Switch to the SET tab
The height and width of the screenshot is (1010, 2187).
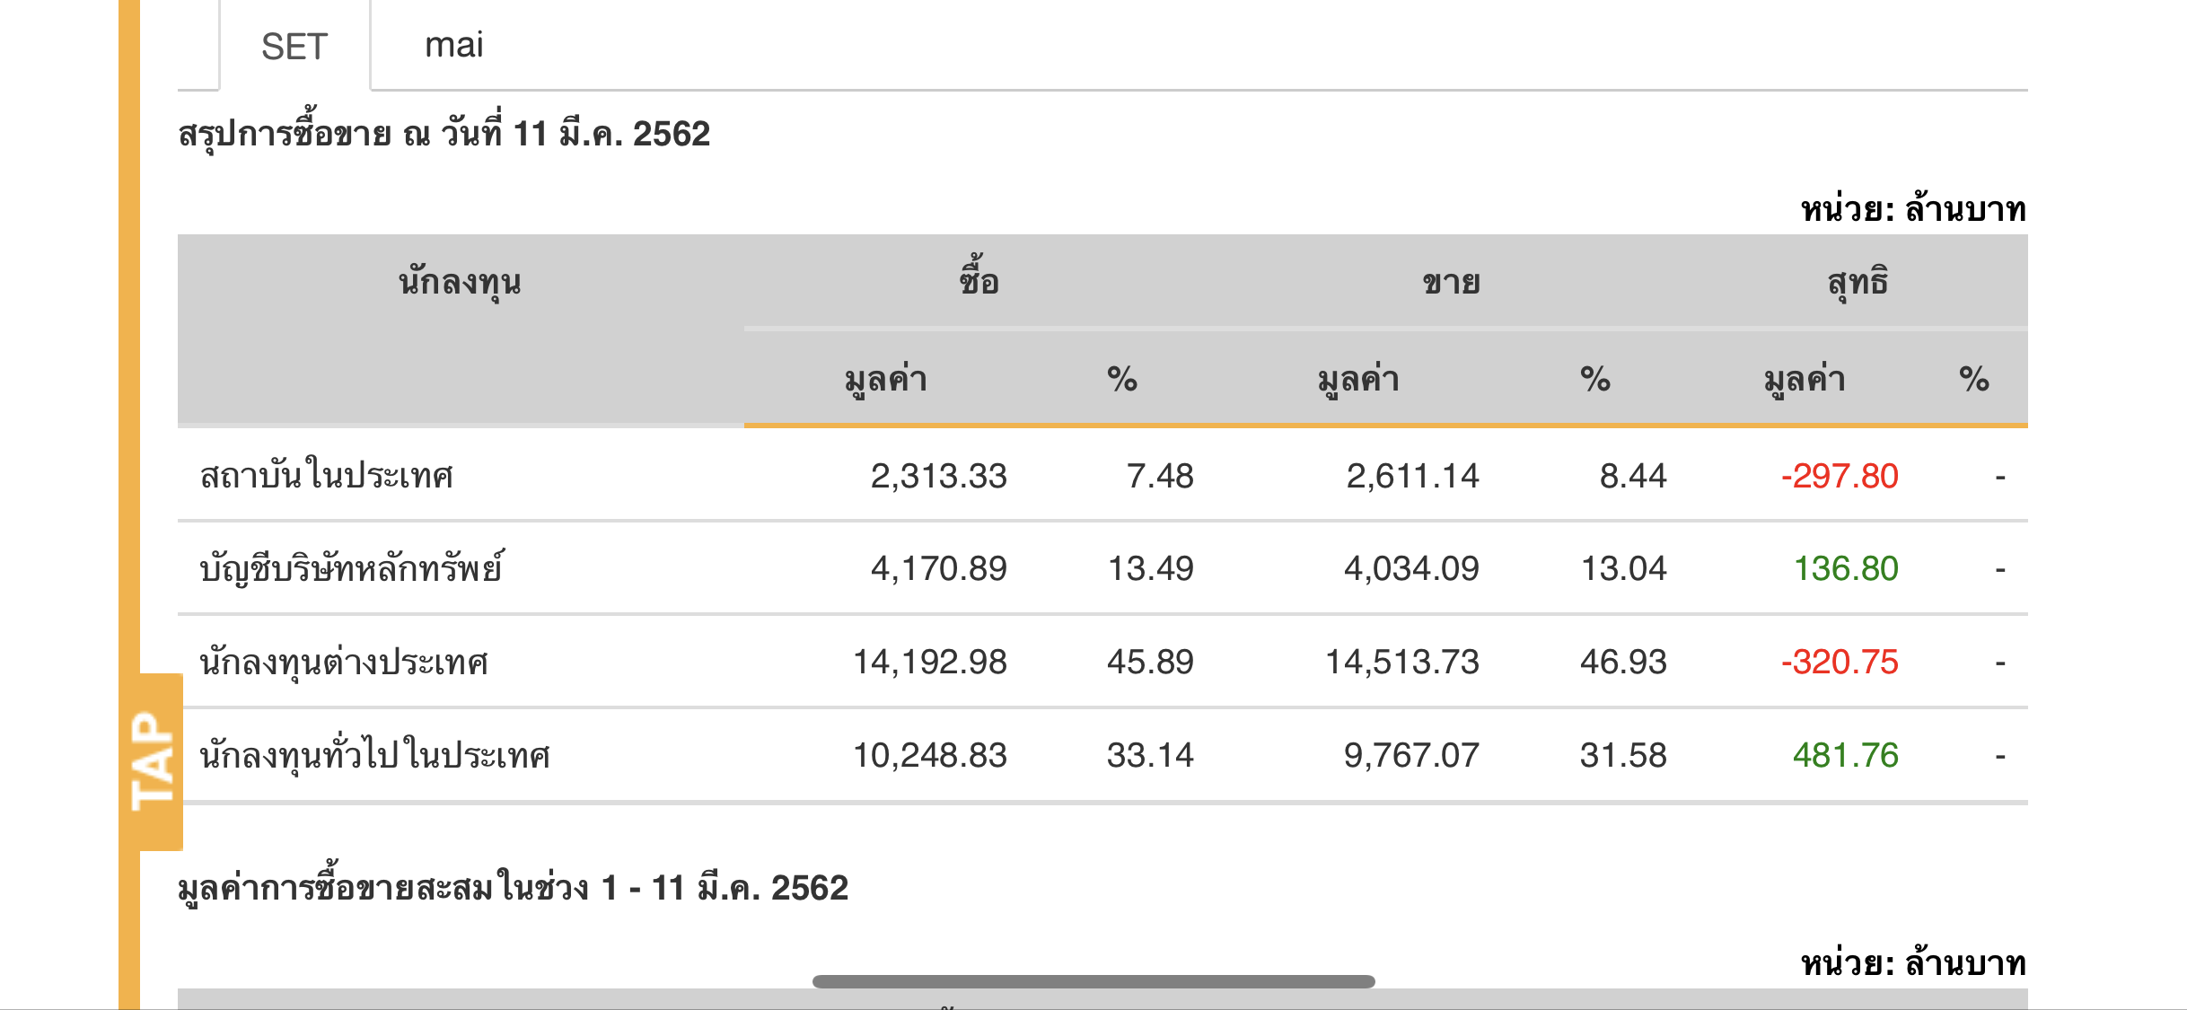pyautogui.click(x=294, y=46)
